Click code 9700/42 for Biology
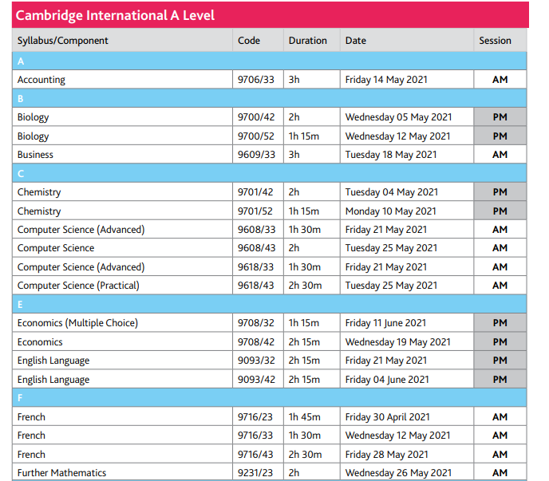Viewport: 549px width, 481px height. click(258, 117)
